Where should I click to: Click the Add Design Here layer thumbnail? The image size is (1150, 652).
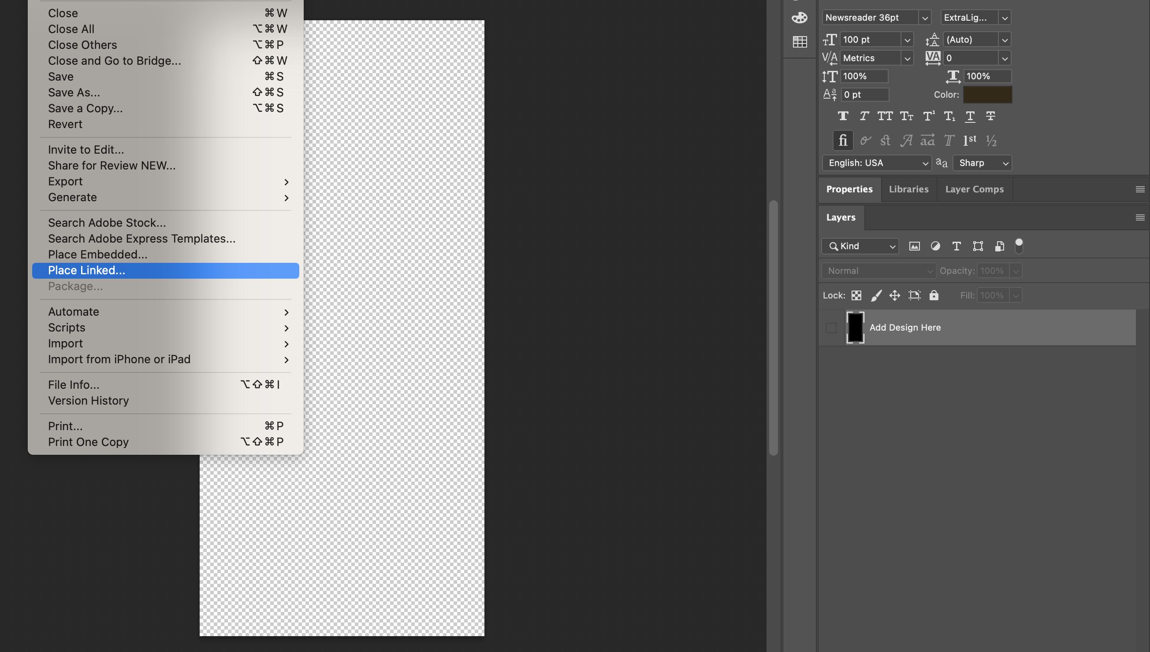tap(855, 328)
